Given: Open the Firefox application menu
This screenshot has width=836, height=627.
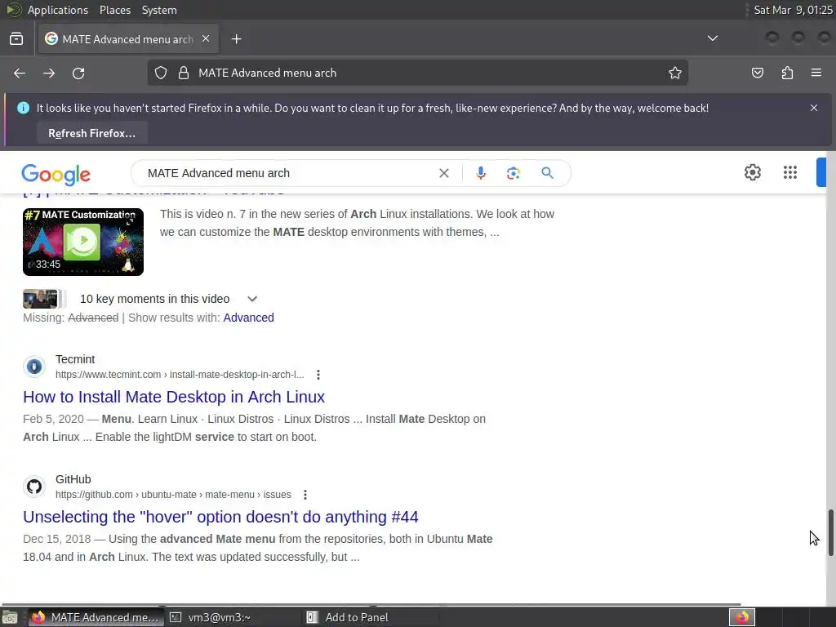Looking at the screenshot, I should coord(816,73).
